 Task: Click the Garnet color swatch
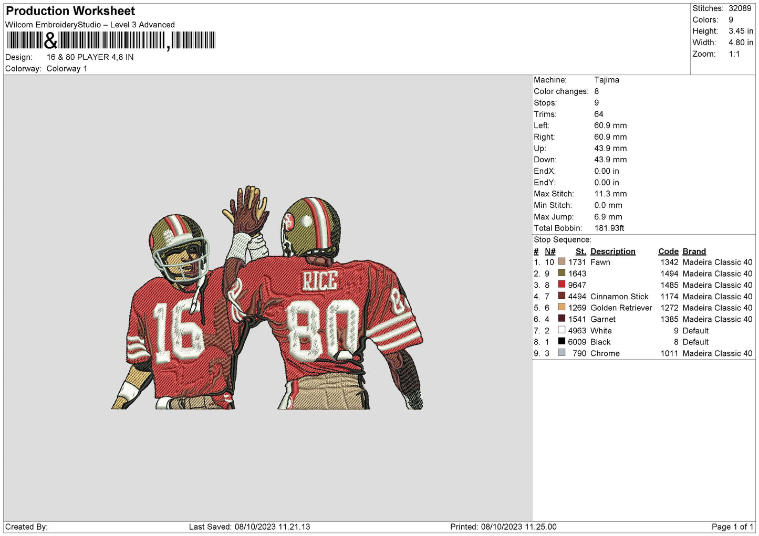pyautogui.click(x=562, y=319)
